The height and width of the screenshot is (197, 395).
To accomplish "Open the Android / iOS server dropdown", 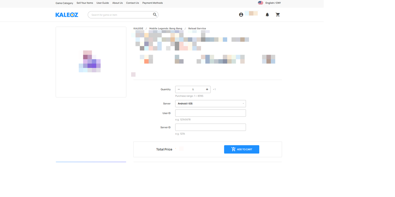I will tap(210, 103).
